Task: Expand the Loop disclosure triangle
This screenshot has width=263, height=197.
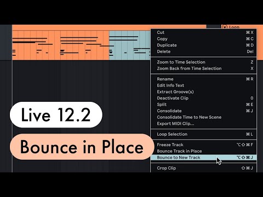Action: click(225, 27)
